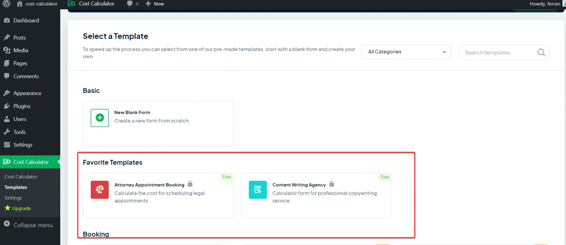The height and width of the screenshot is (245, 566).
Task: Click into the Search templates field
Action: pos(504,53)
